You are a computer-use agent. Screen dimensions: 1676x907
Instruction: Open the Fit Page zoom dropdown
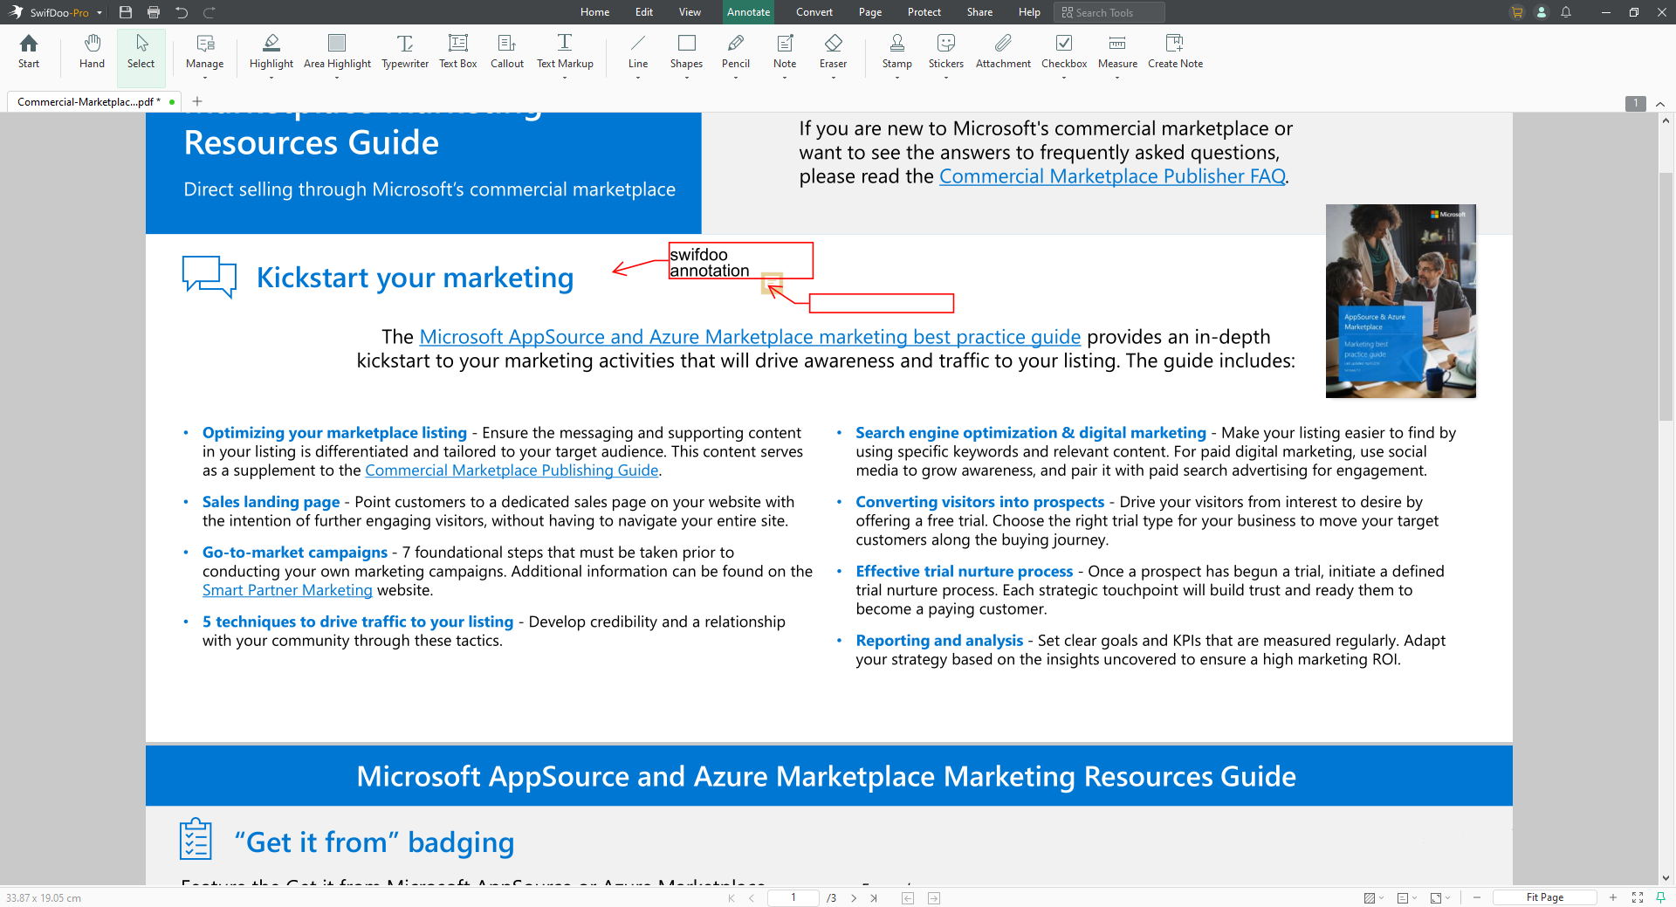coord(1545,897)
